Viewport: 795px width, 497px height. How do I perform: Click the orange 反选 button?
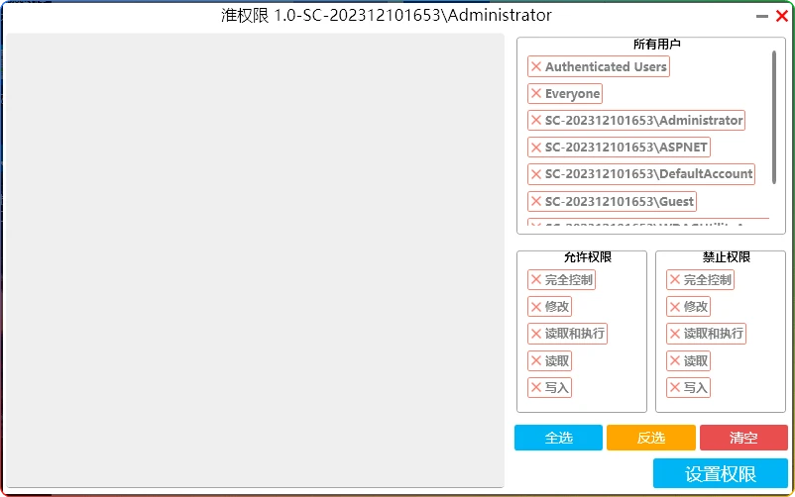651,438
